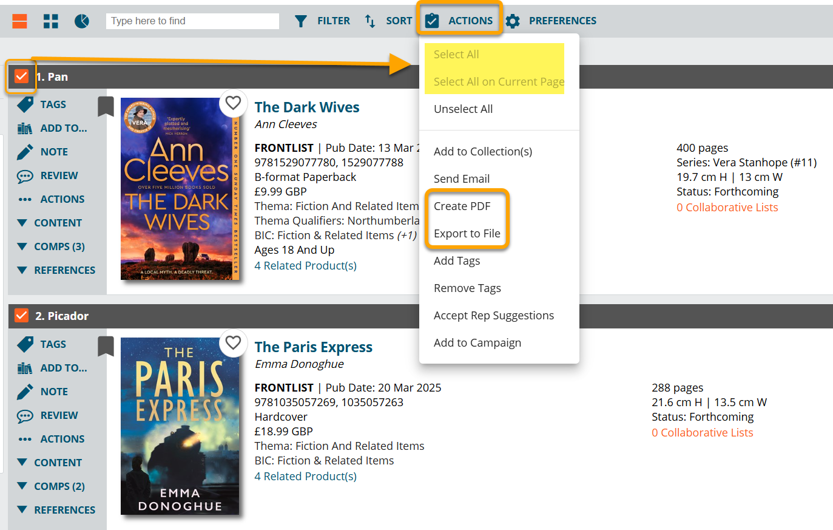Choose Select All from Actions menu
The height and width of the screenshot is (530, 833).
(x=456, y=55)
